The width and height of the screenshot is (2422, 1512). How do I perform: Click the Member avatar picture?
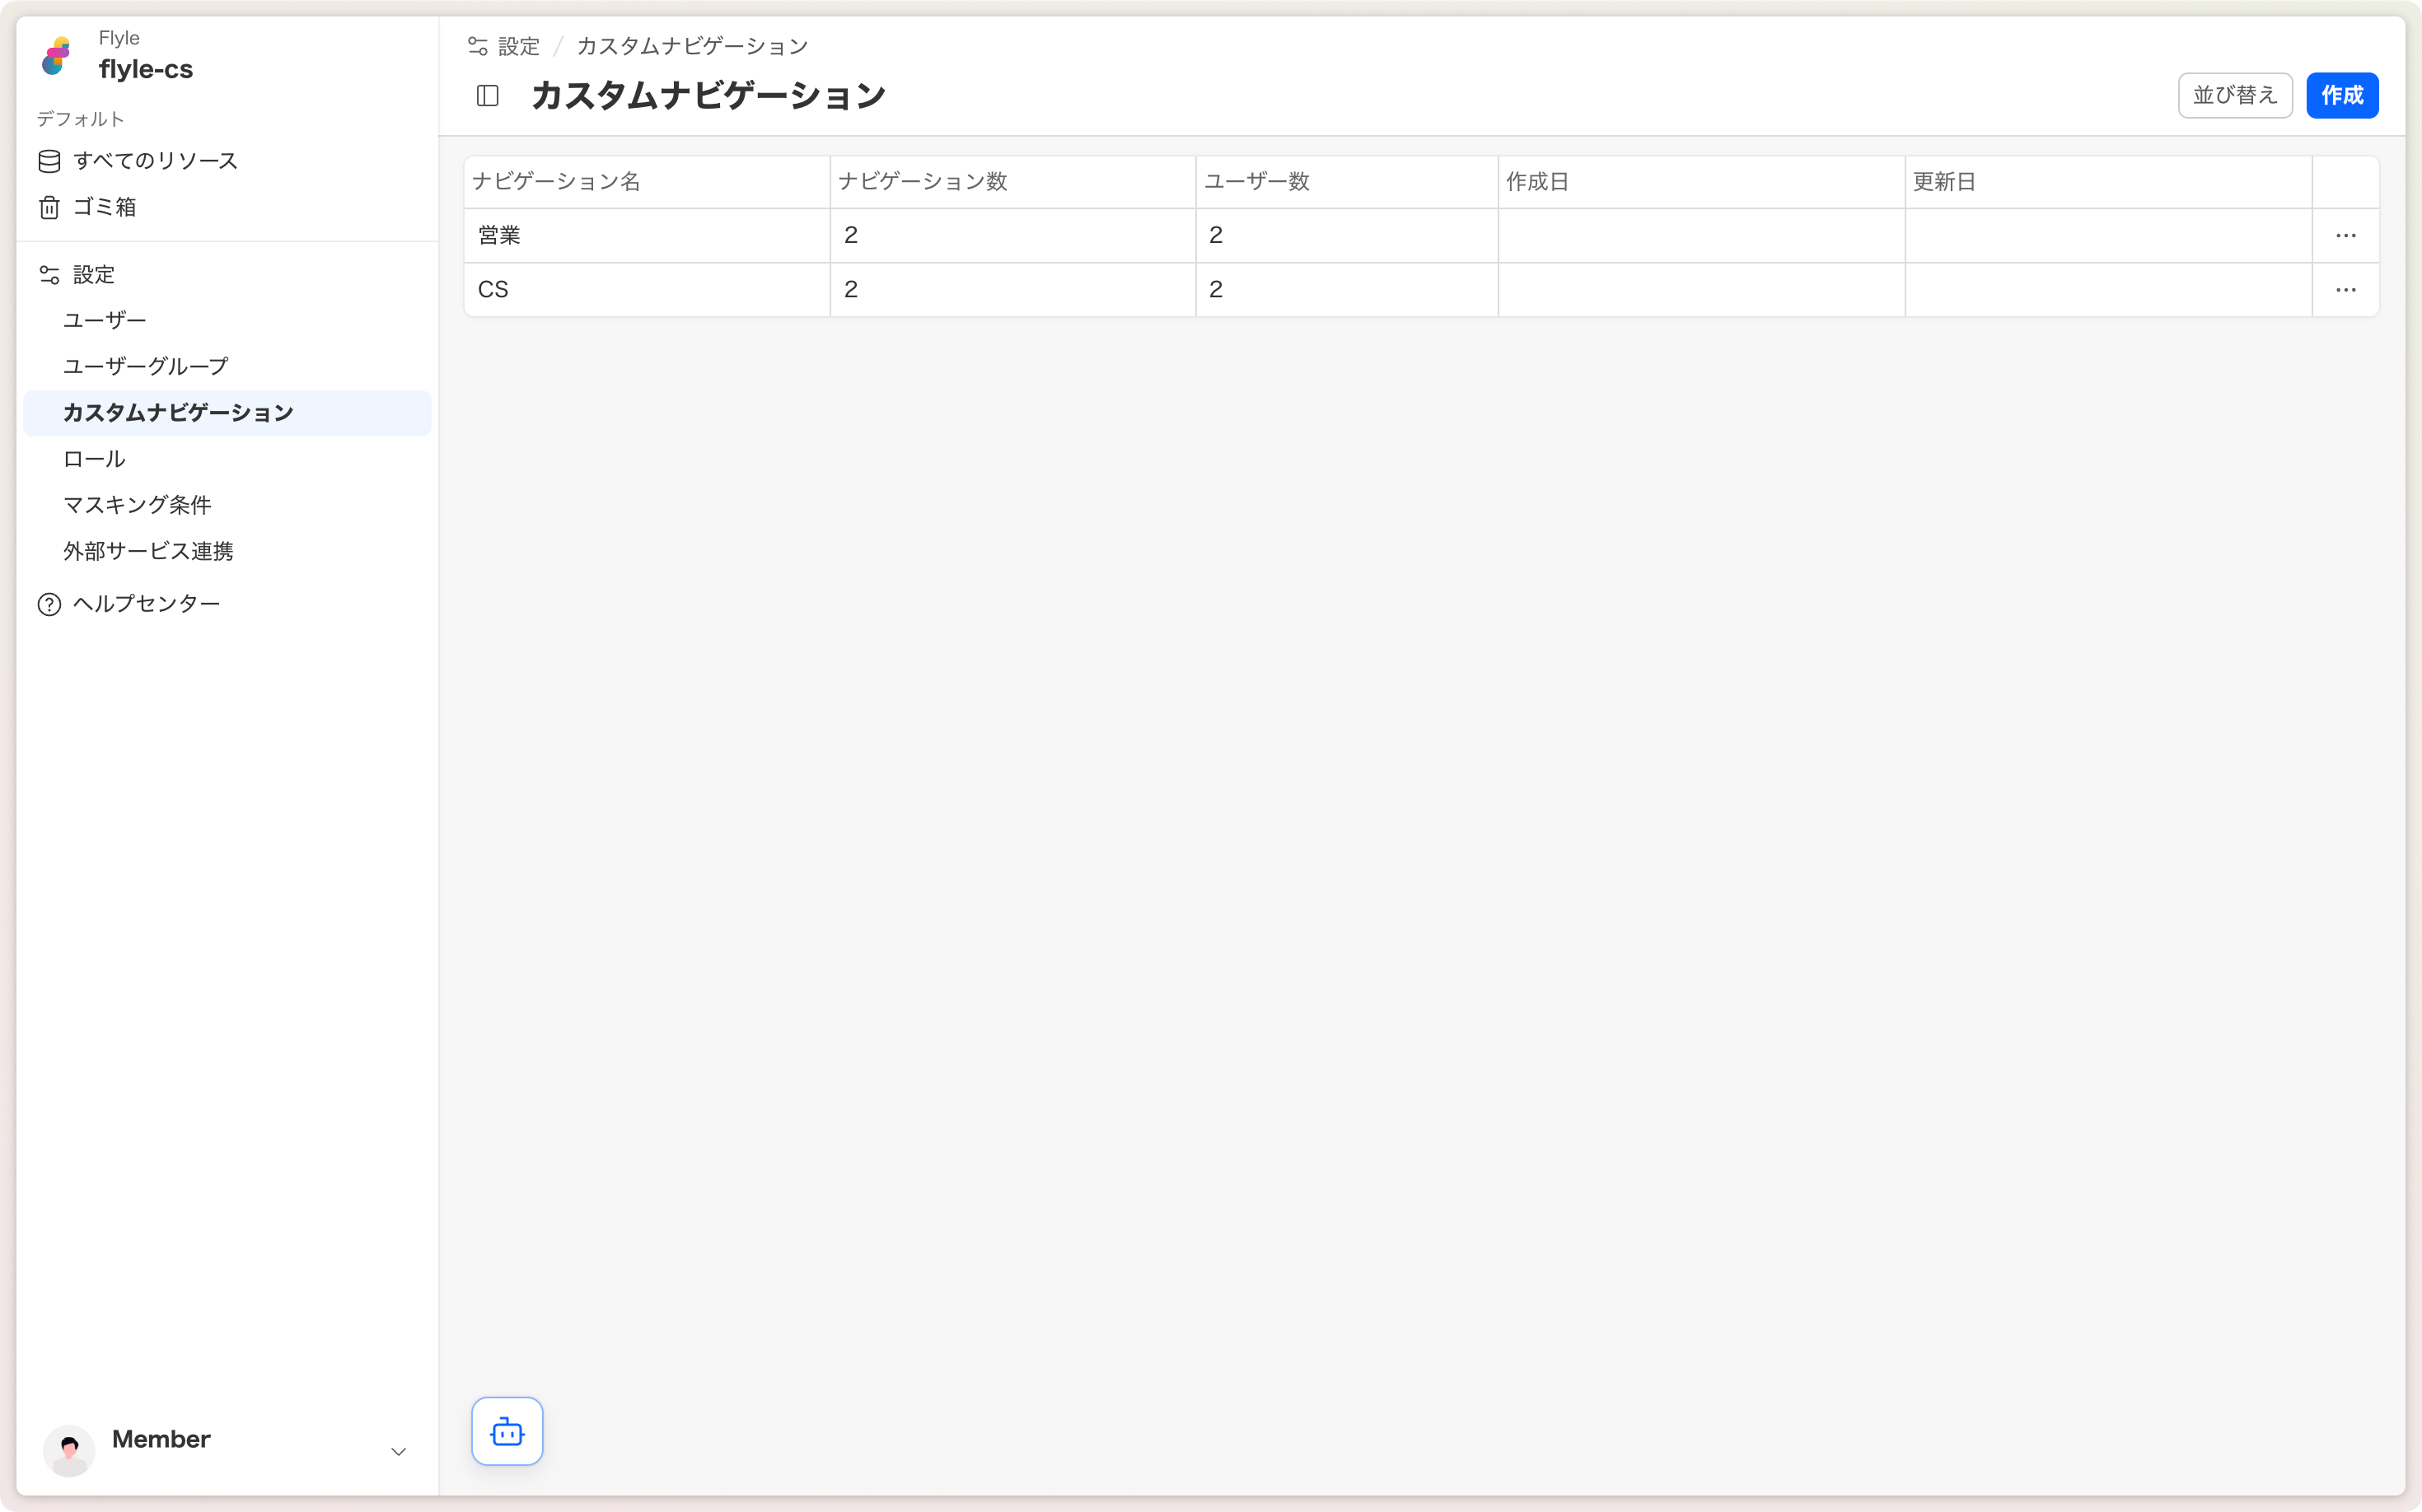69,1450
